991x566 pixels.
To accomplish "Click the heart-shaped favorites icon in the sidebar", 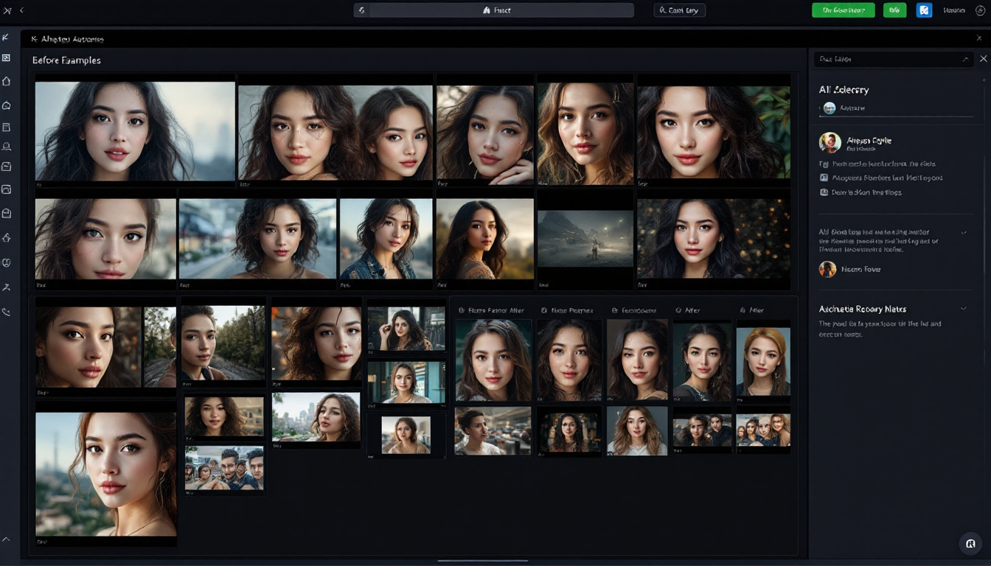I will [x=6, y=237].
